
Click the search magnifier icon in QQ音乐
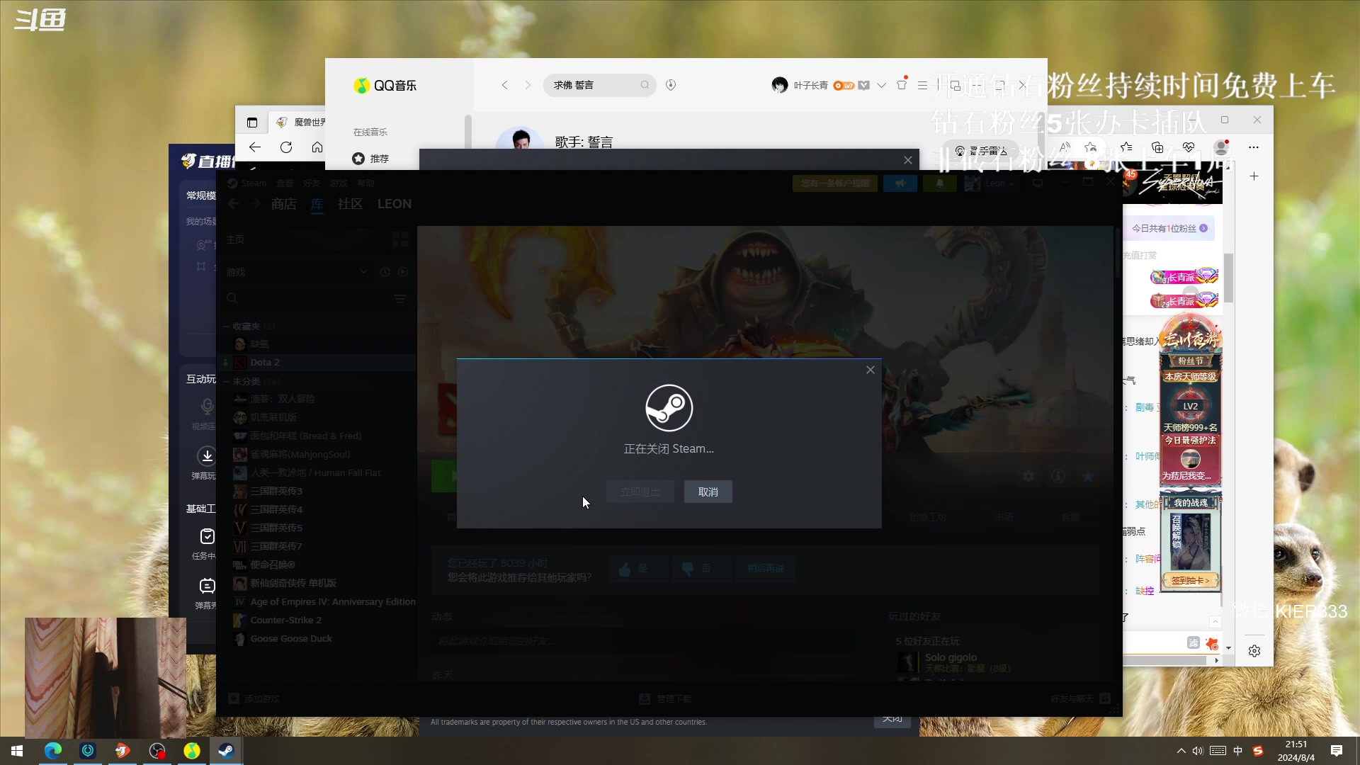pyautogui.click(x=645, y=85)
